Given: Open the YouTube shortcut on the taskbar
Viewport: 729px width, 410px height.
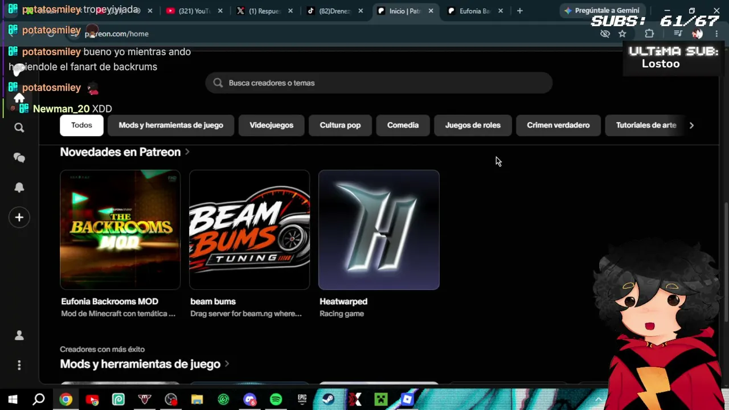Looking at the screenshot, I should 92,400.
